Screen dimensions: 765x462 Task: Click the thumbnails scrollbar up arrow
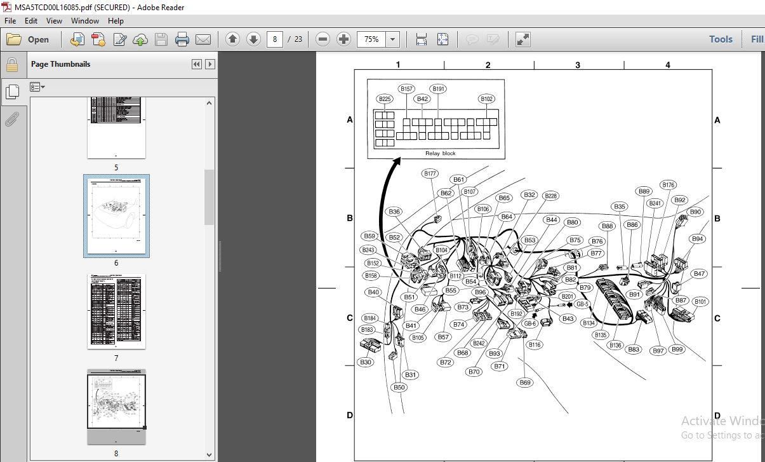point(210,103)
